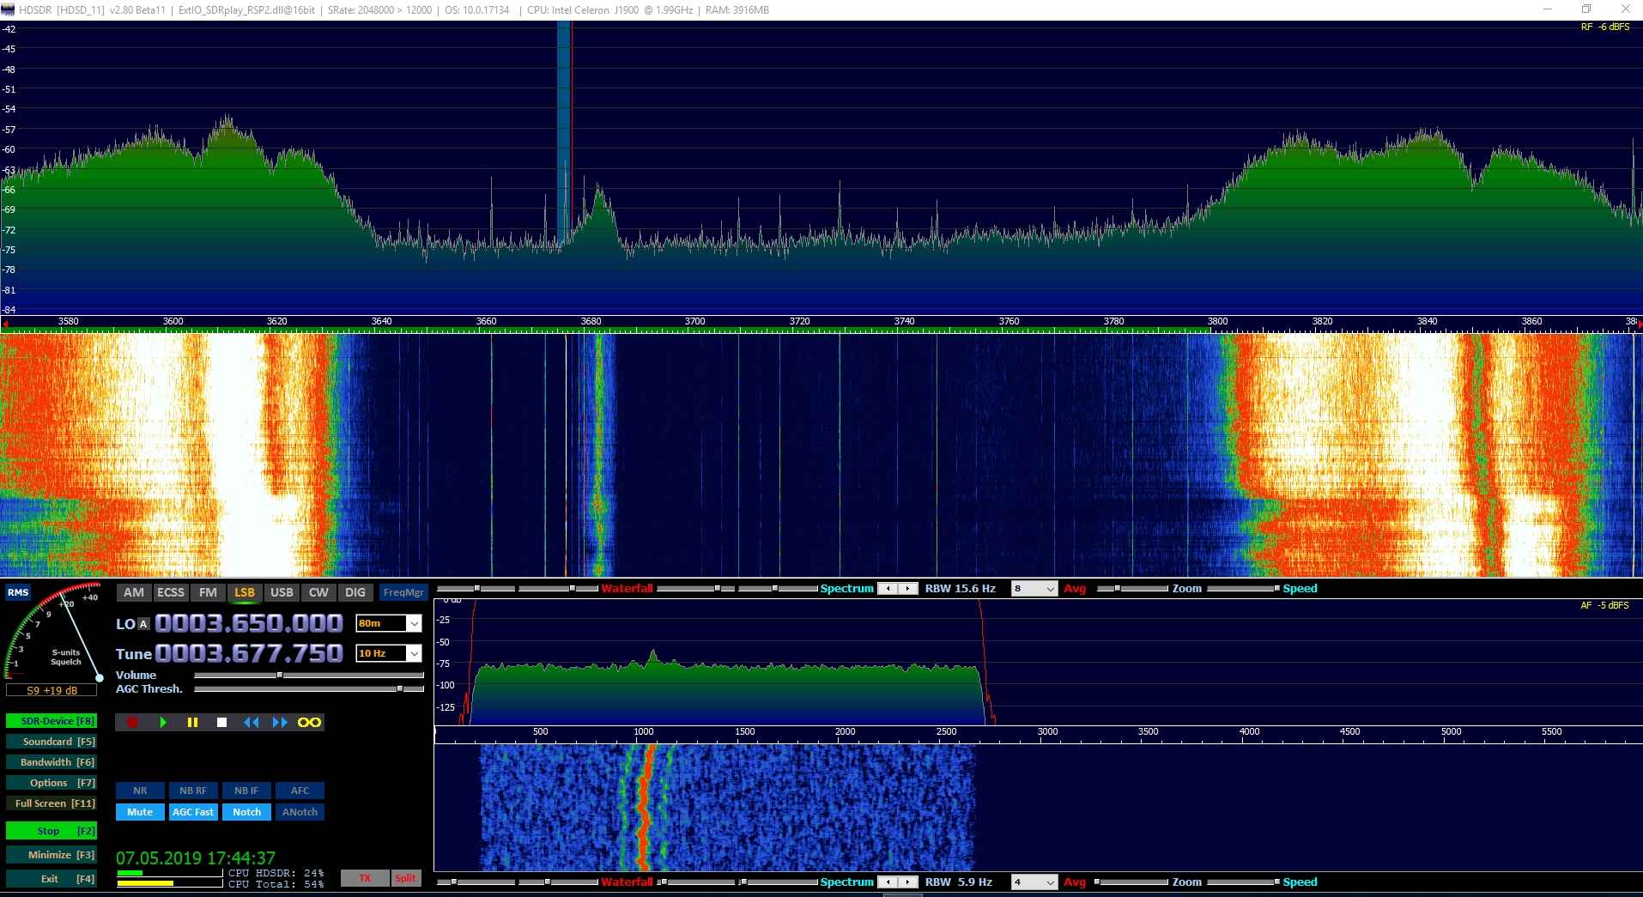Pause playback with the yellow pause icon
1643x897 pixels.
coord(192,723)
